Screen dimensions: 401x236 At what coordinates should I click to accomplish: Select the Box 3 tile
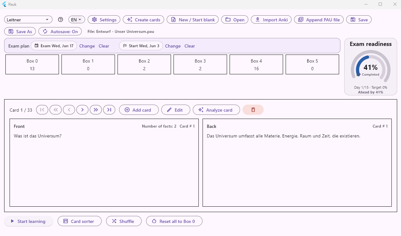[200, 64]
